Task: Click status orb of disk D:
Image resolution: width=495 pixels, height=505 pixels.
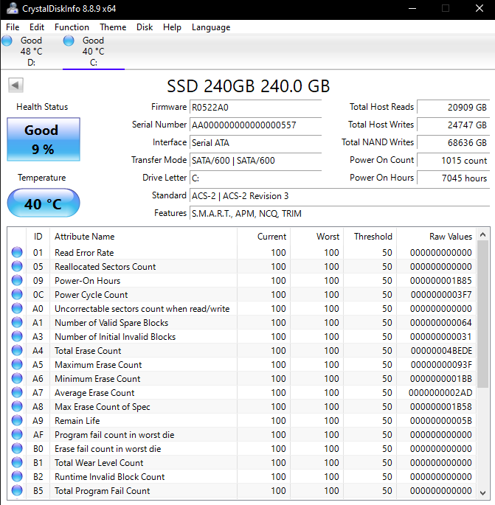Action: point(7,41)
